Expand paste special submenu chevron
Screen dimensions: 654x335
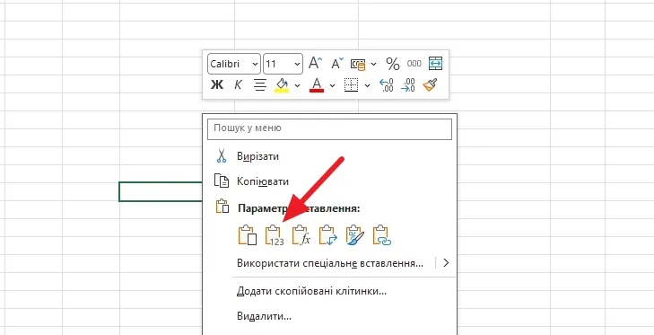[446, 263]
